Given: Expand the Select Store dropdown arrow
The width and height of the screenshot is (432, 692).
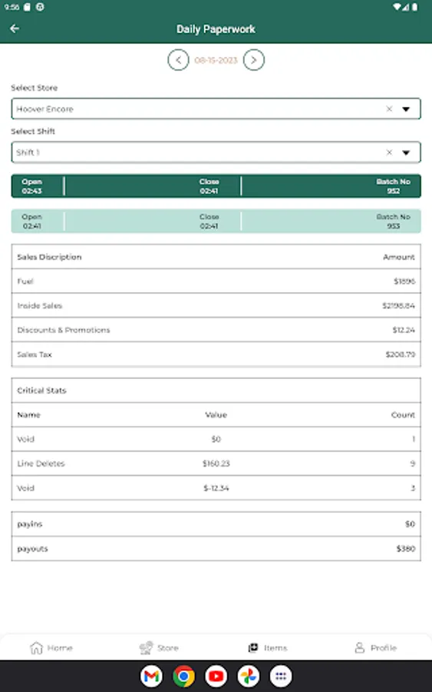Looking at the screenshot, I should pos(406,109).
